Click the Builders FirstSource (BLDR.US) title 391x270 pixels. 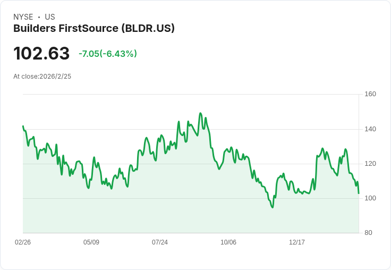pyautogui.click(x=93, y=29)
